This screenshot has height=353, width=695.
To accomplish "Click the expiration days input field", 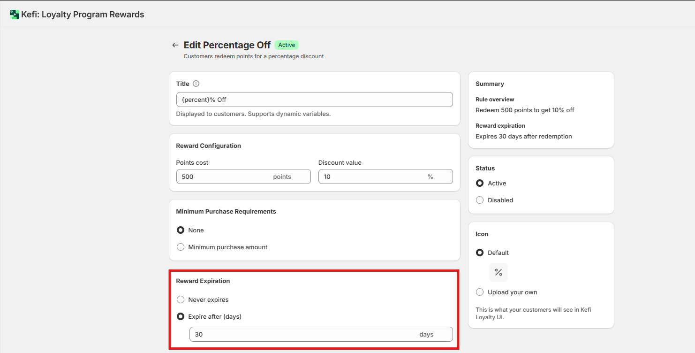I will click(x=321, y=334).
